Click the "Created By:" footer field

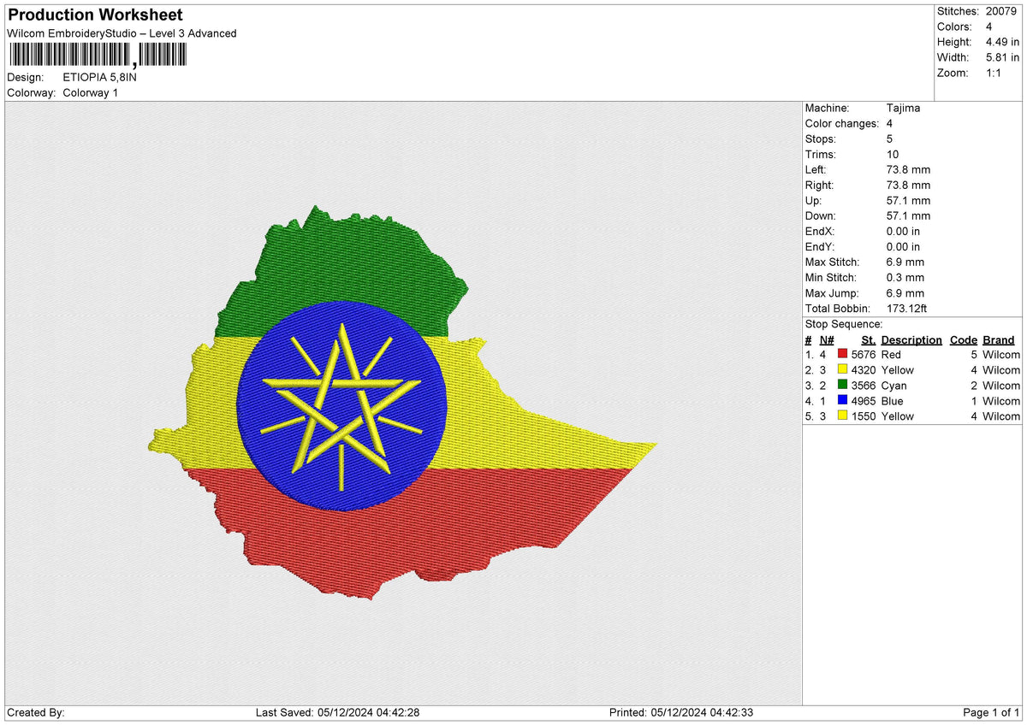tap(36, 712)
